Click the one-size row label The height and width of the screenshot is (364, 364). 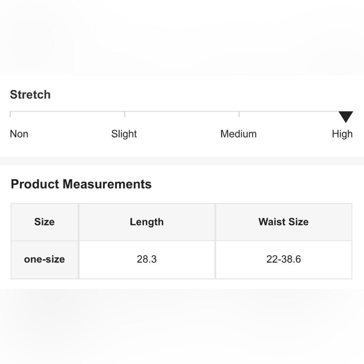(x=44, y=260)
